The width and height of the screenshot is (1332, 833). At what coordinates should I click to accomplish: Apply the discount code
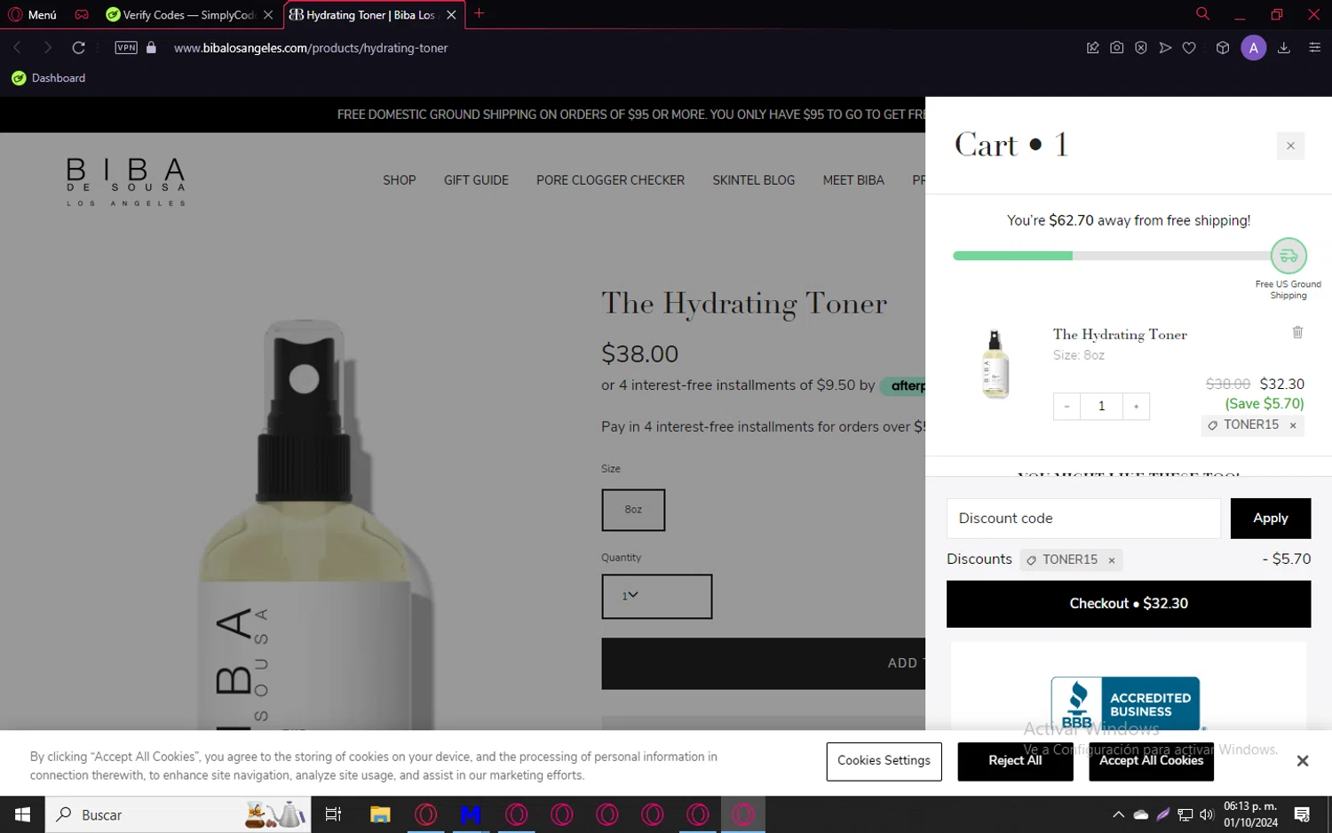1270,519
